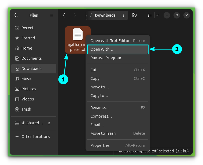Open the Trash folder in the sidebar
Screen dimensions: 203x165
tap(26, 109)
